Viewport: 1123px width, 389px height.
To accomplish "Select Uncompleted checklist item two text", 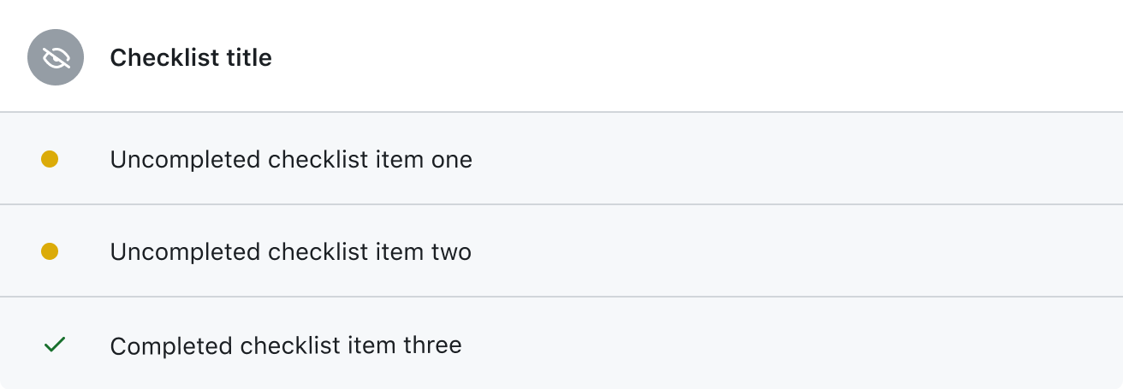I will (x=291, y=252).
